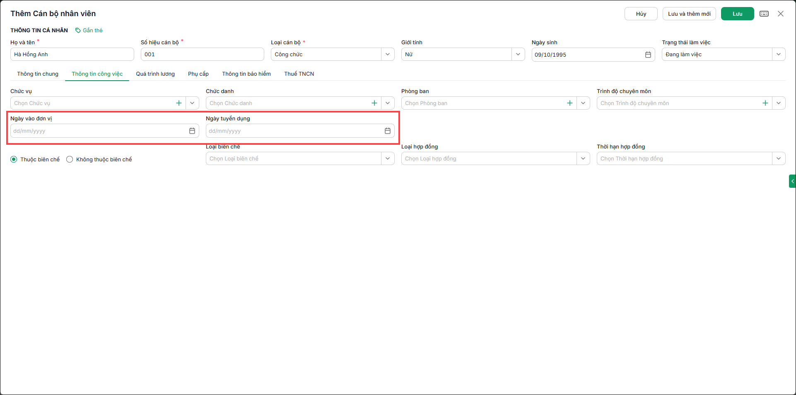Expand the Trạng thái làm việc dropdown

coord(779,54)
